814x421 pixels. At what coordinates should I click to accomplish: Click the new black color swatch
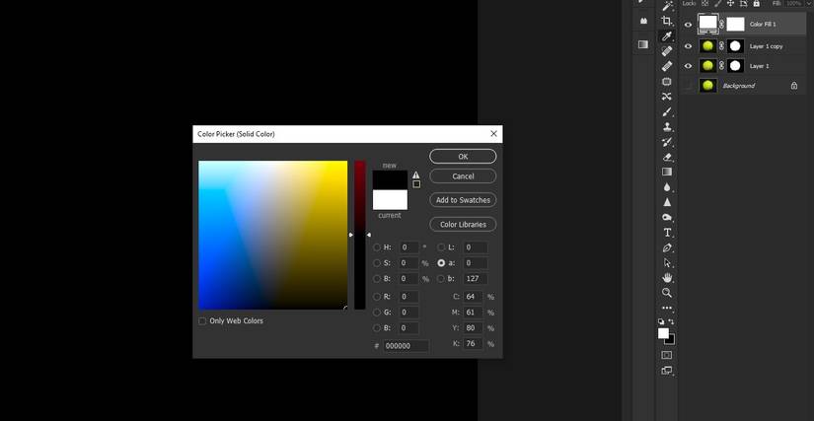pyautogui.click(x=390, y=180)
